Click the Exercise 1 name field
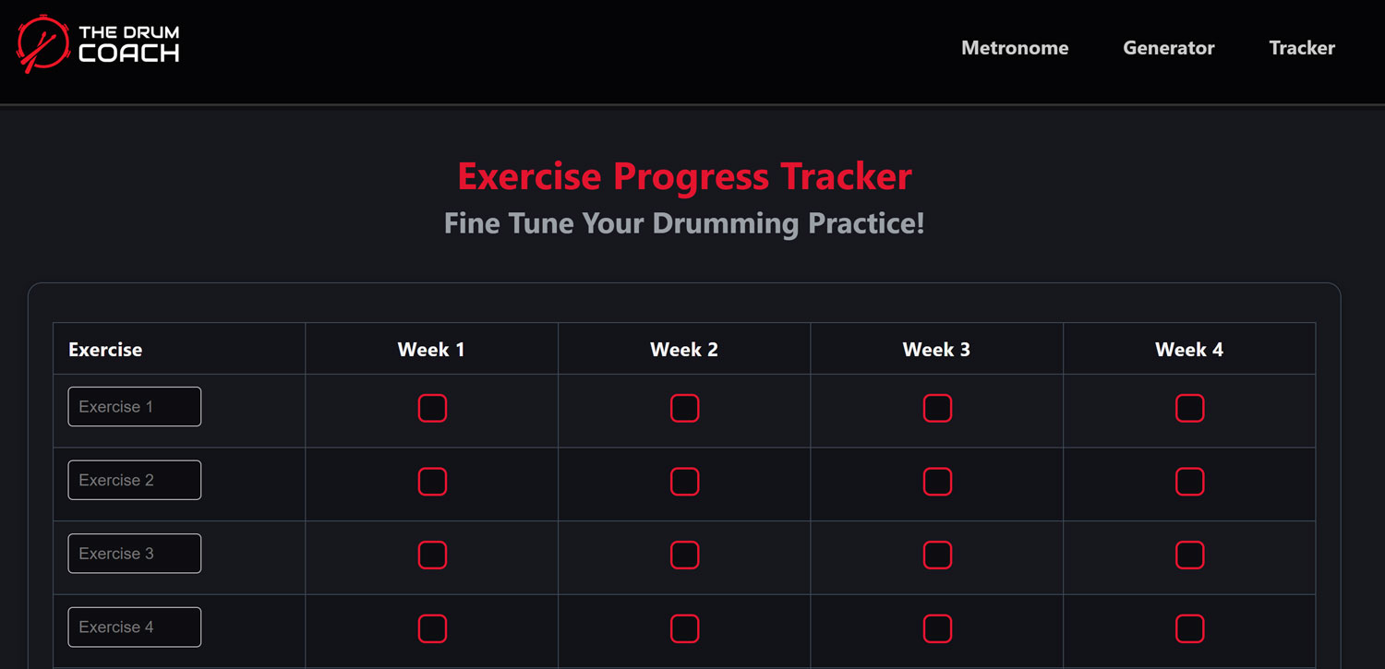This screenshot has width=1385, height=669. tap(134, 406)
